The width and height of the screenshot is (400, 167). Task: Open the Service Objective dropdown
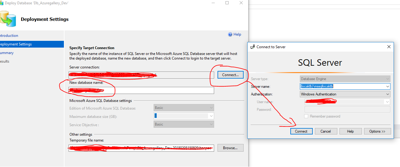point(184,124)
